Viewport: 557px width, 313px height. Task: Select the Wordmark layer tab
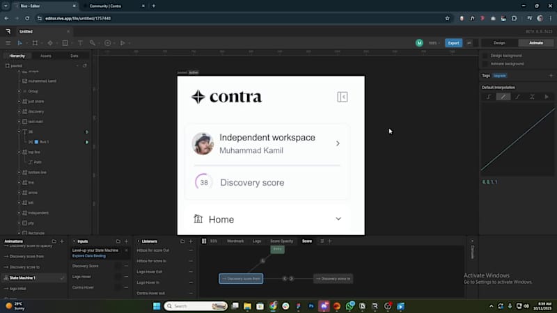point(235,241)
